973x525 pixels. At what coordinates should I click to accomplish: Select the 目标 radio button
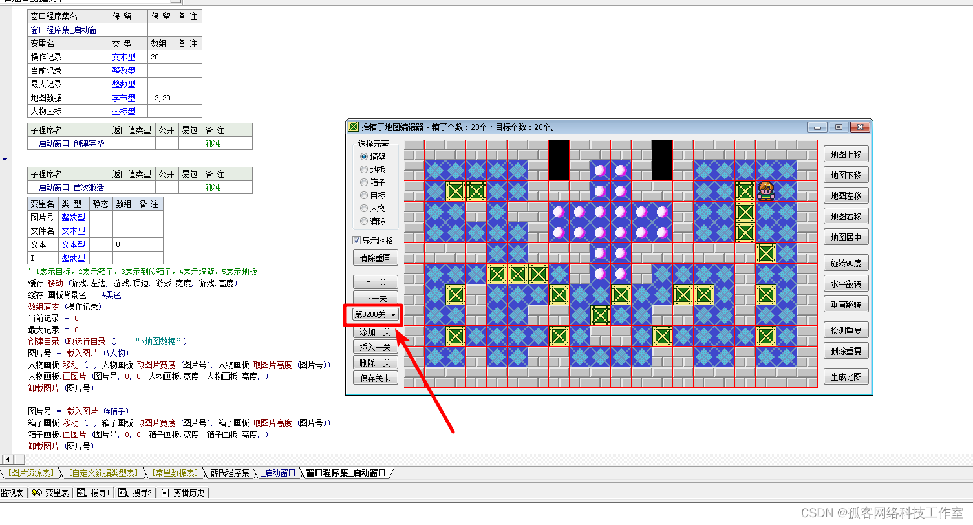pyautogui.click(x=373, y=195)
